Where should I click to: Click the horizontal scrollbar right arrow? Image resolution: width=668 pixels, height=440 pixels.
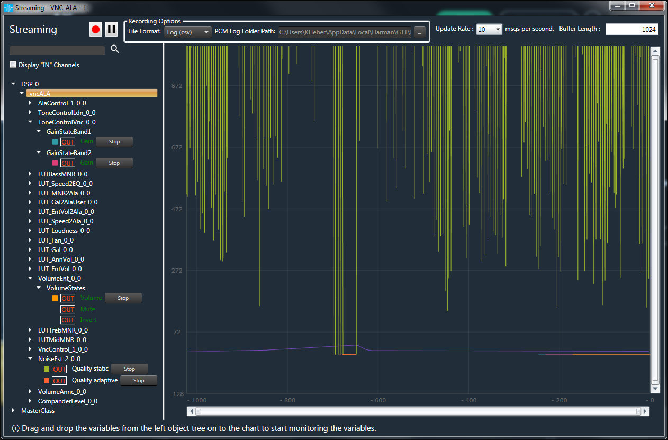tap(644, 411)
